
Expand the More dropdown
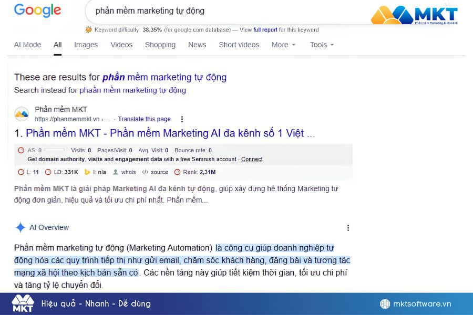click(x=283, y=45)
